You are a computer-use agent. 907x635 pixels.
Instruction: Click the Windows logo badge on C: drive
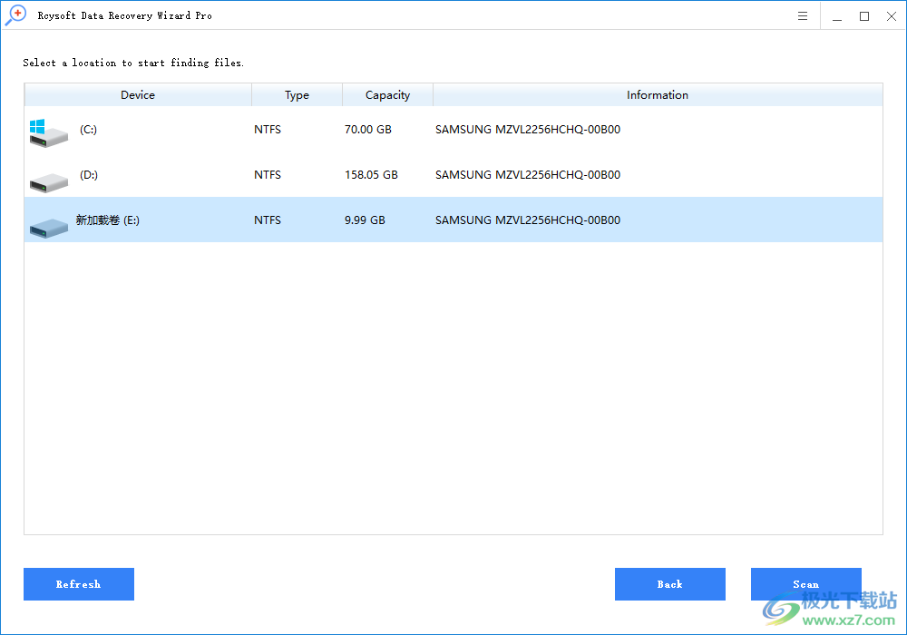tap(38, 125)
